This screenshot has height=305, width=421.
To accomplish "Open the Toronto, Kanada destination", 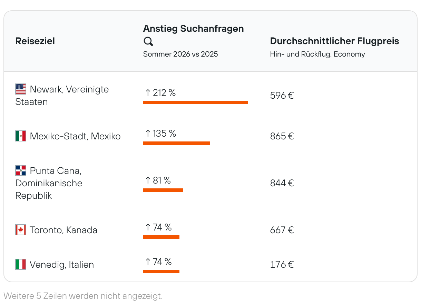I will point(63,230).
